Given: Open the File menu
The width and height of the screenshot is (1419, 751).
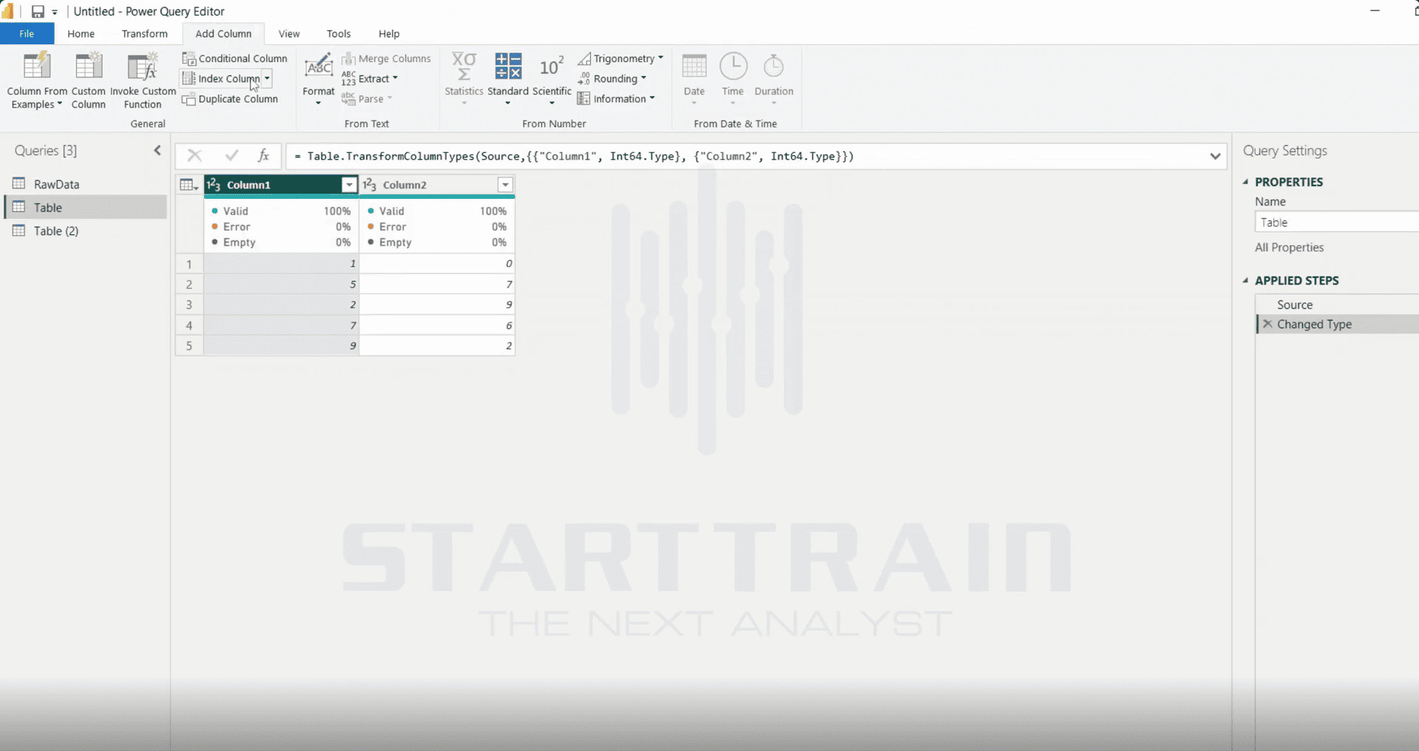Looking at the screenshot, I should [x=27, y=34].
